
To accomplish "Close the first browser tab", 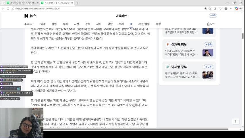I will coord(38,3).
